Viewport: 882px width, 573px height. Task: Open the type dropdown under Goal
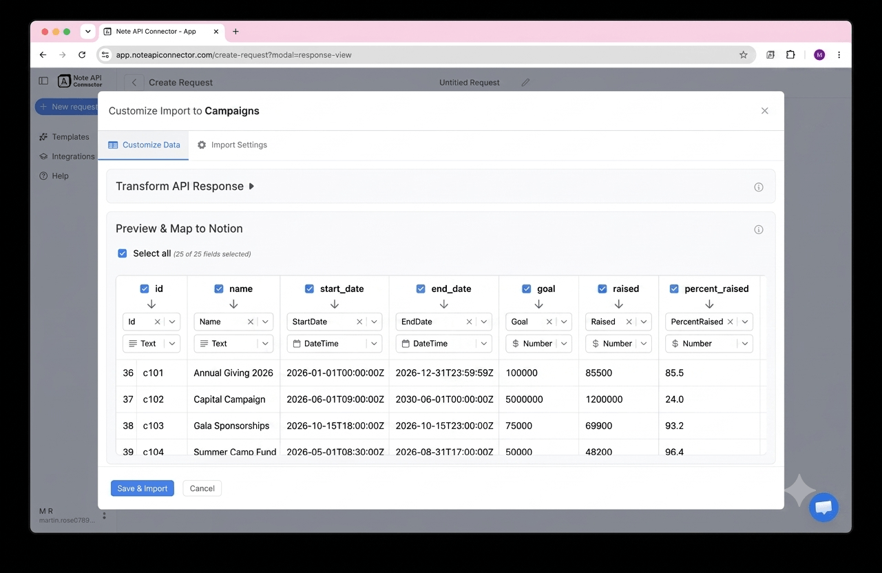tap(538, 344)
